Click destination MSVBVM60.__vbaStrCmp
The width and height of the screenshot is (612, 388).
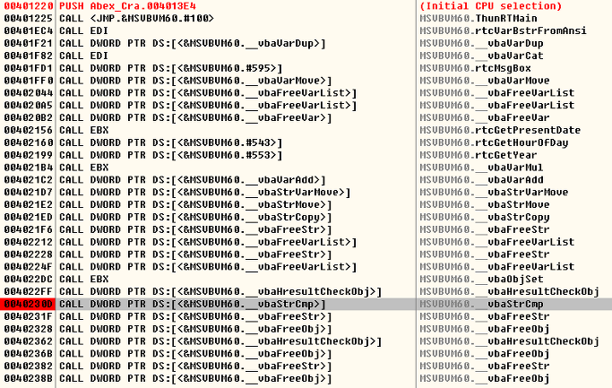pos(481,305)
